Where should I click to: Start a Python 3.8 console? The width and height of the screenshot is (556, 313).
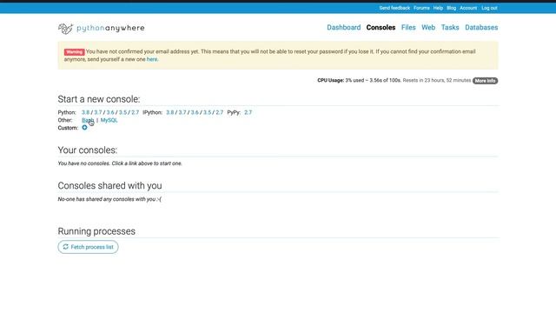pos(85,112)
